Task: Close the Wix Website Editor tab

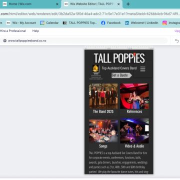Action: pyautogui.click(x=118, y=4)
